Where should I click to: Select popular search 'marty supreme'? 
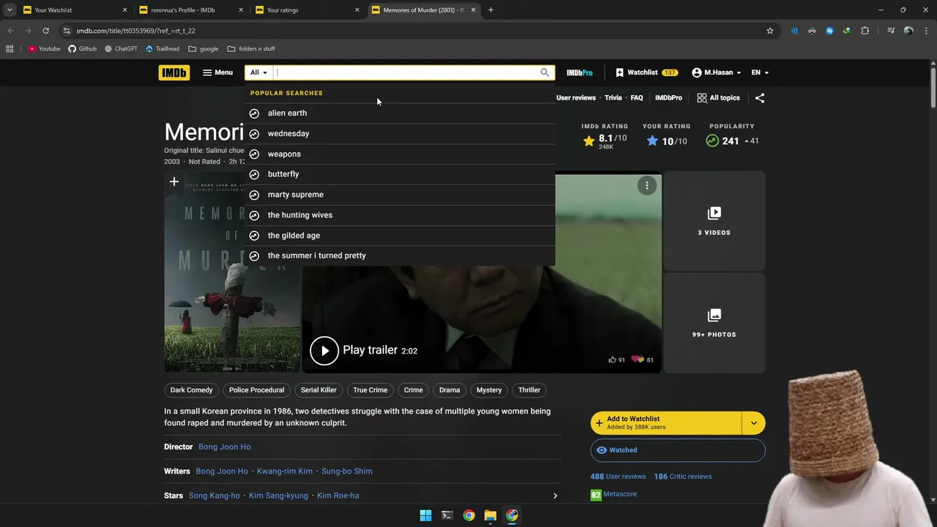point(400,195)
